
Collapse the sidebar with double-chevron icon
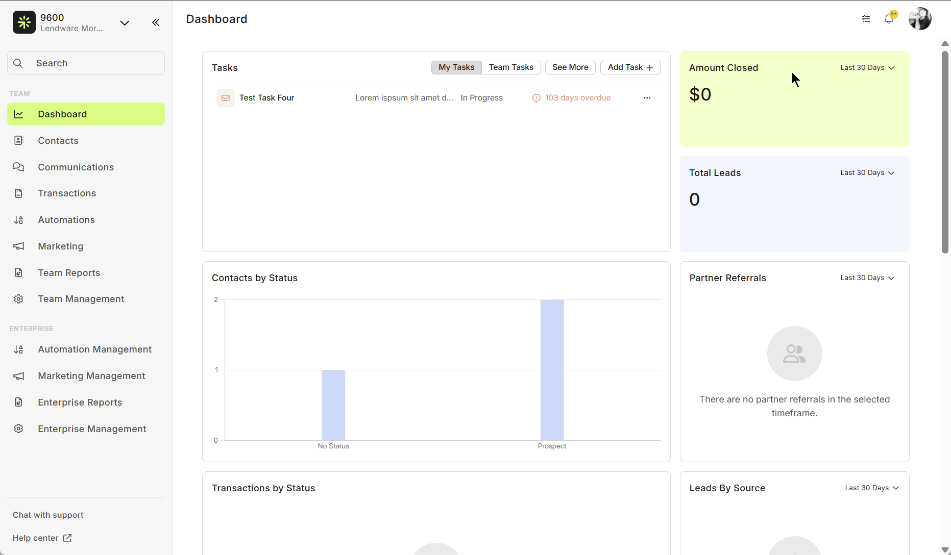click(156, 22)
